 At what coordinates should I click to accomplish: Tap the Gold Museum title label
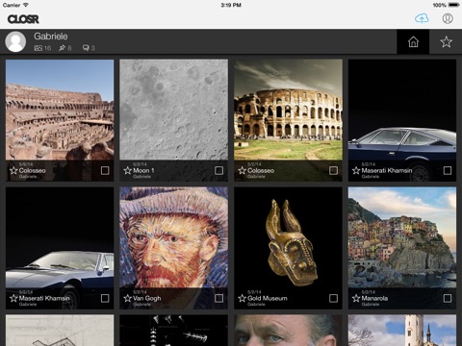click(268, 298)
